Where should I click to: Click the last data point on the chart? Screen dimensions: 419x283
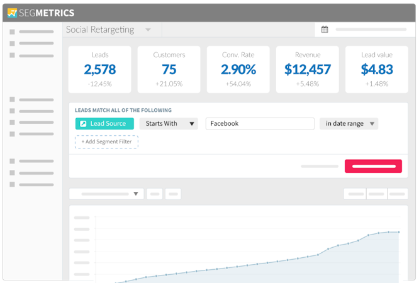pyautogui.click(x=399, y=232)
